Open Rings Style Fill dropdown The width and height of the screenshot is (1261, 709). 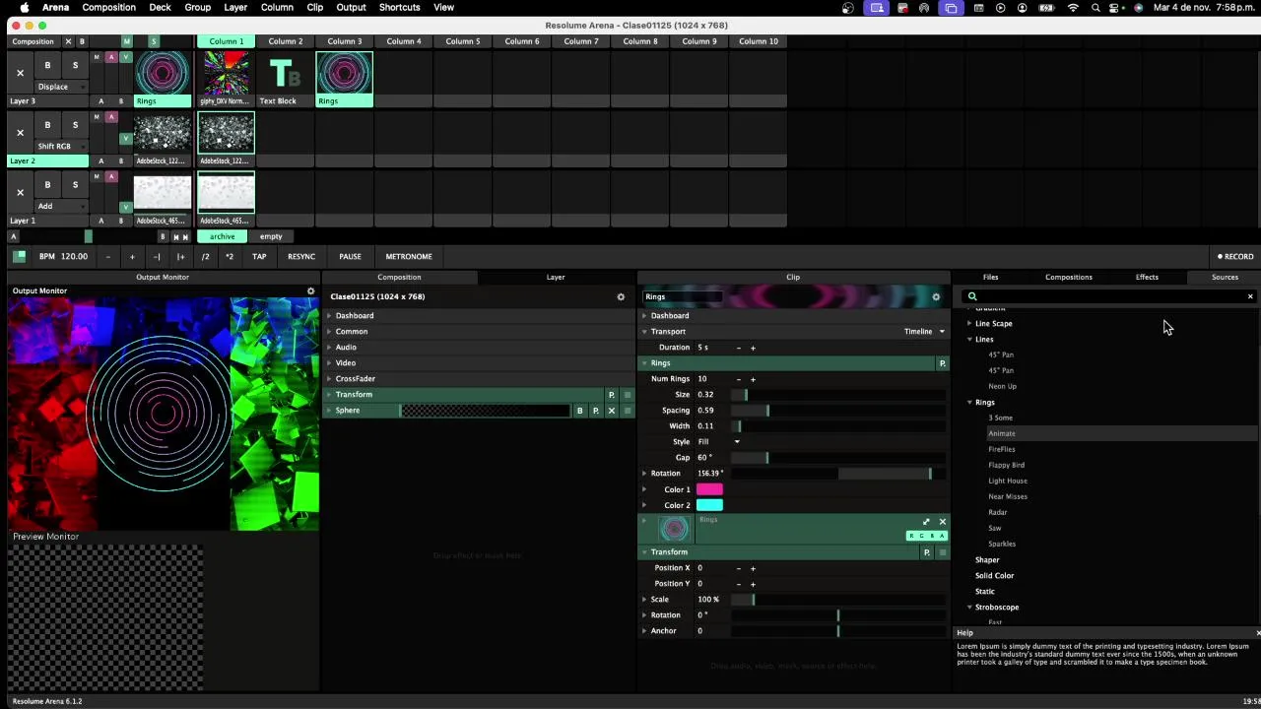(x=719, y=442)
